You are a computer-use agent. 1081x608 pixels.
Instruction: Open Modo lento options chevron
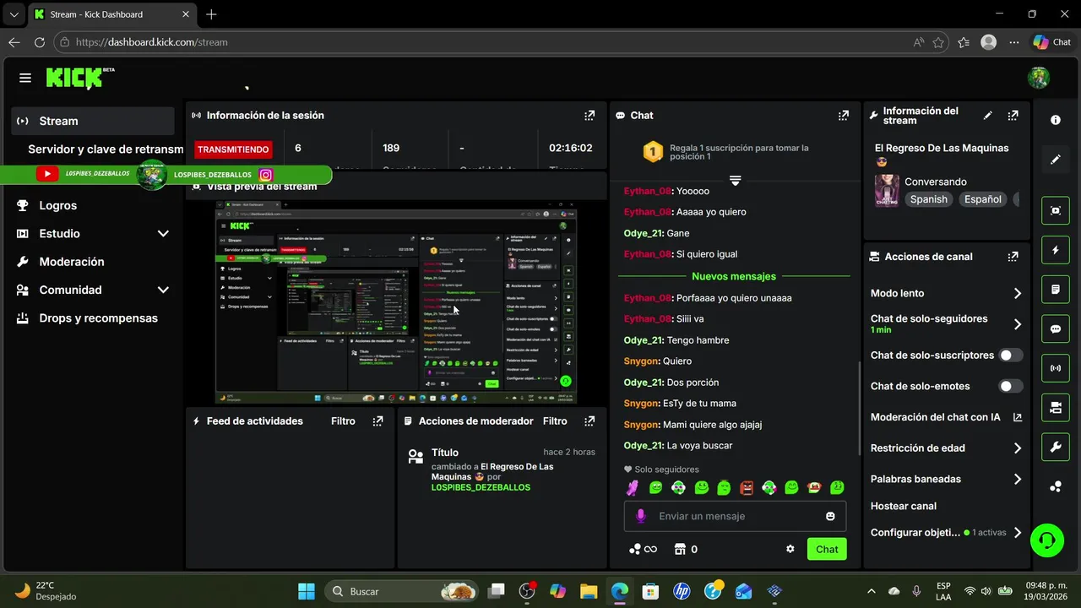(x=1017, y=294)
